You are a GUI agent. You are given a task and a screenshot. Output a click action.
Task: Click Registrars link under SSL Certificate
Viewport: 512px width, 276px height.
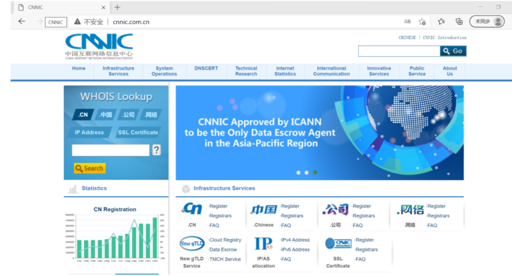coord(366,250)
